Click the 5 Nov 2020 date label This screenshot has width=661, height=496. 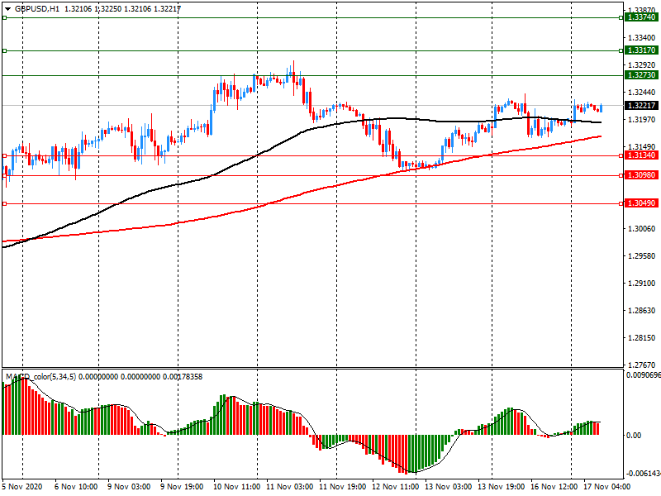(x=22, y=488)
